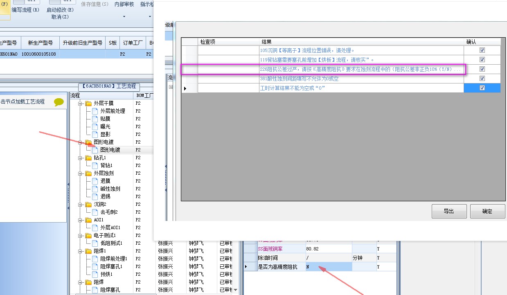Click the 阻焊塞孔 document icon
The image size is (507, 295).
click(x=95, y=290)
